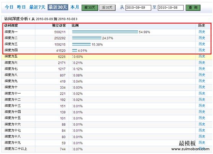This screenshot has height=154, width=213.
Task: Select the 今日 date range tab
Action: (9, 7)
